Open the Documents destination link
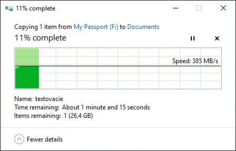 [x=143, y=27]
